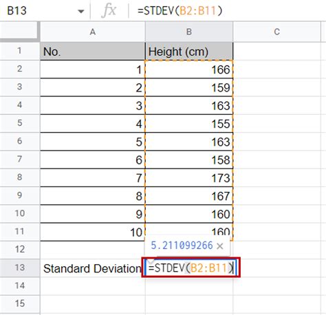Select the column C header
The height and width of the screenshot is (315, 326).
(x=276, y=32)
